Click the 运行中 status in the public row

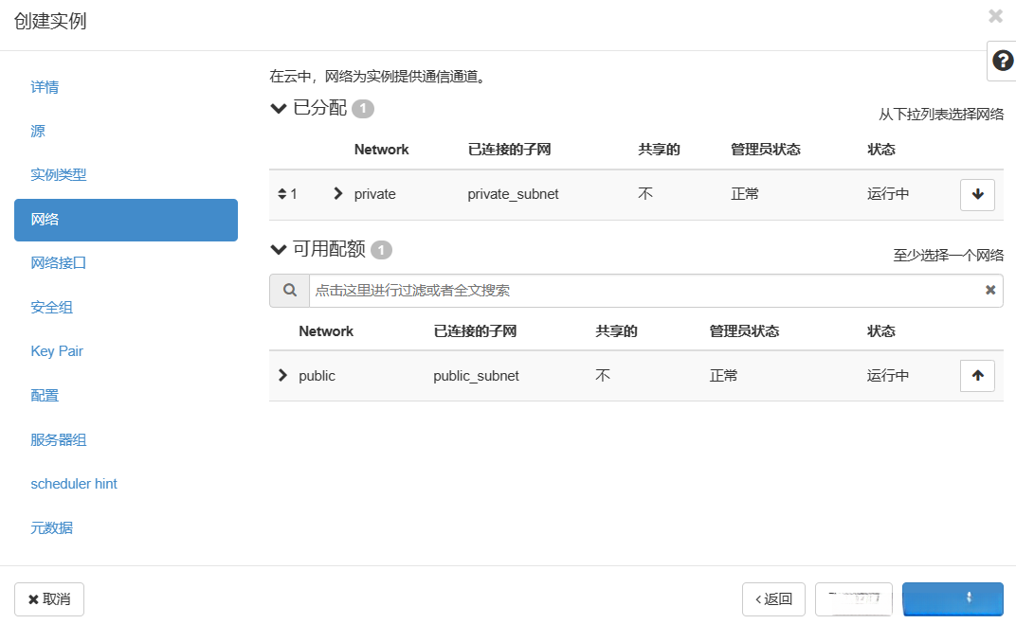(888, 376)
